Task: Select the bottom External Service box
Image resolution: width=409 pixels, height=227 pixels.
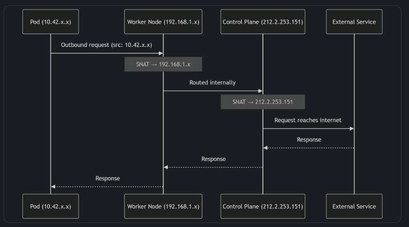Action: coord(354,206)
